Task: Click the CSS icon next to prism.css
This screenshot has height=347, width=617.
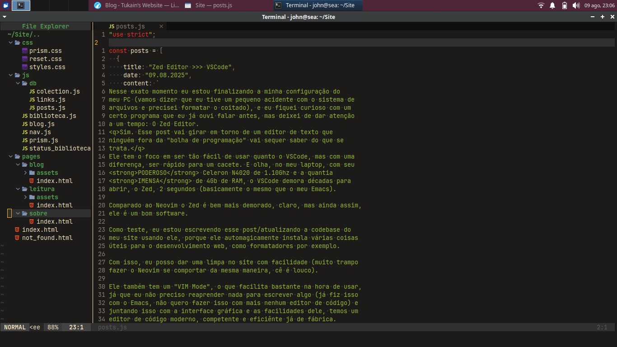Action: click(x=25, y=51)
